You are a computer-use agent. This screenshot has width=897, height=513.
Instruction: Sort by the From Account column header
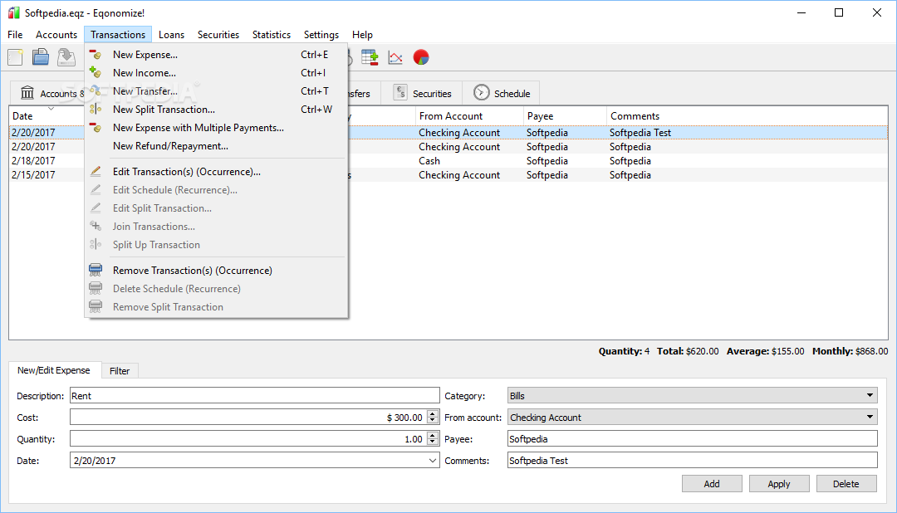(469, 116)
